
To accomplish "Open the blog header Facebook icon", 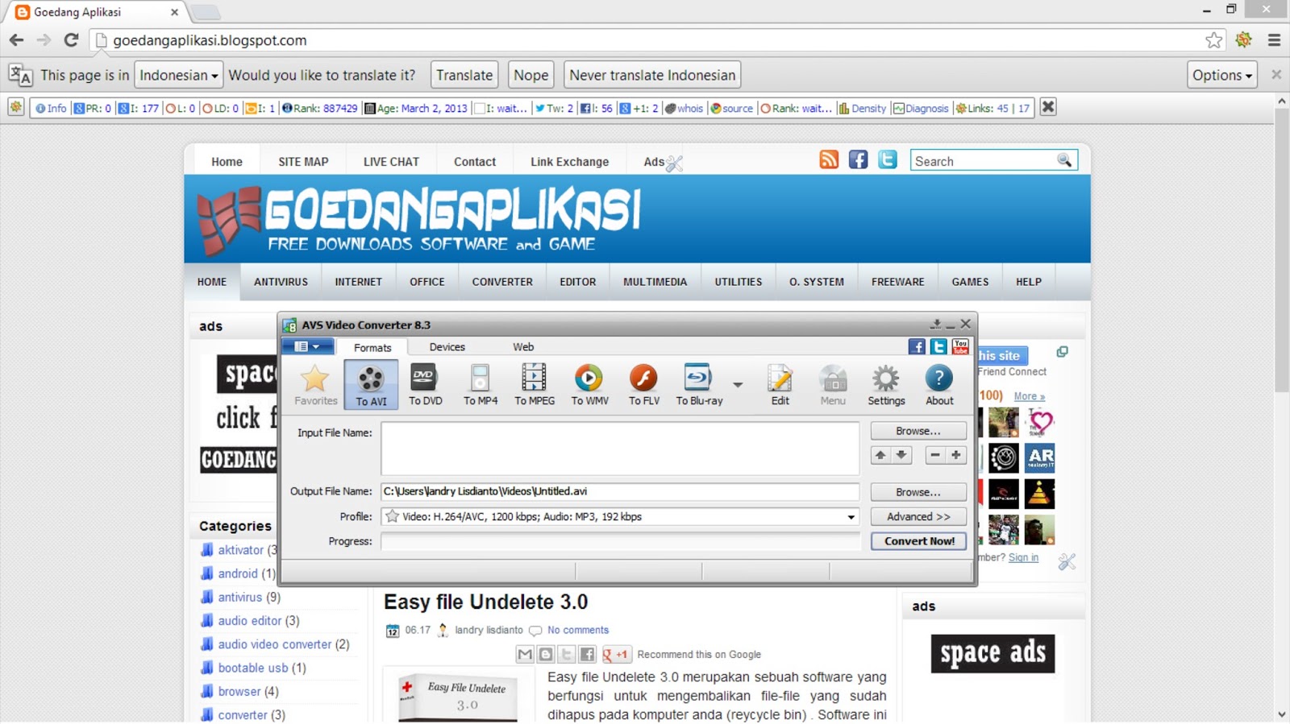I will 858,159.
